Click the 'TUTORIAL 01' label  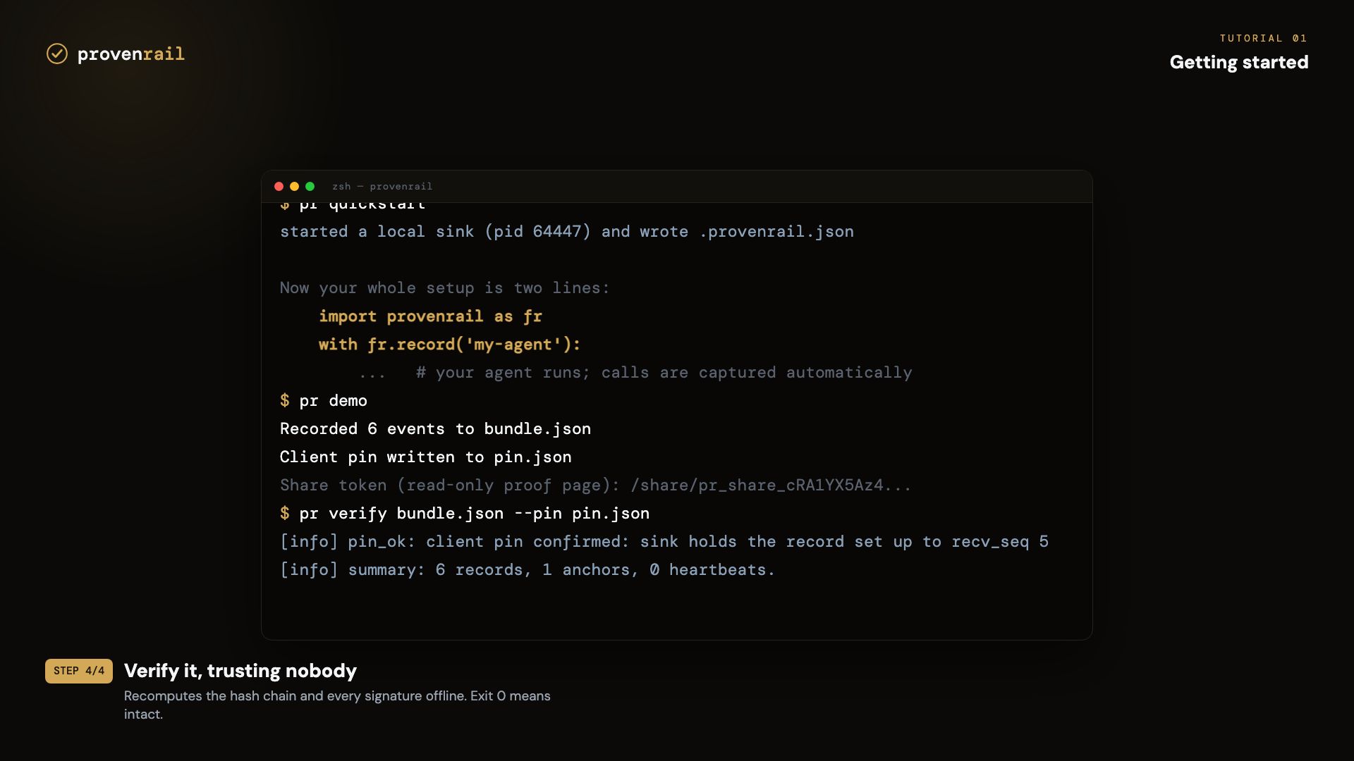coord(1264,38)
